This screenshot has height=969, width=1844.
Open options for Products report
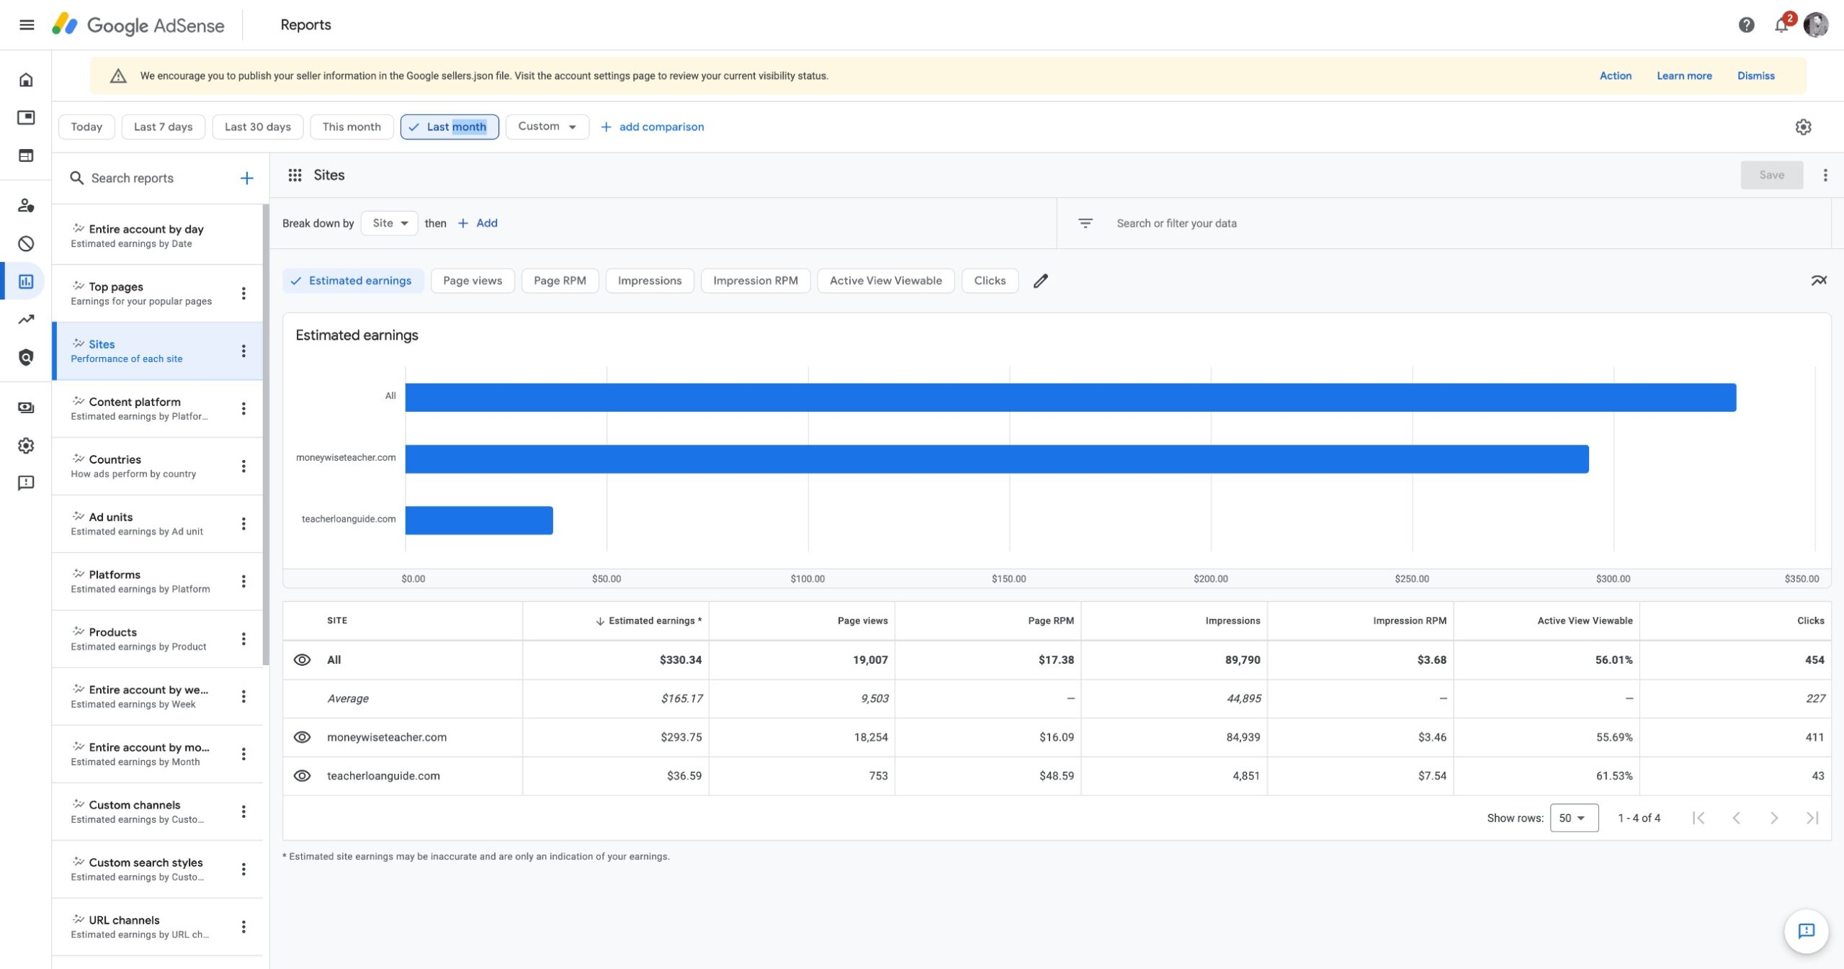pyautogui.click(x=243, y=639)
